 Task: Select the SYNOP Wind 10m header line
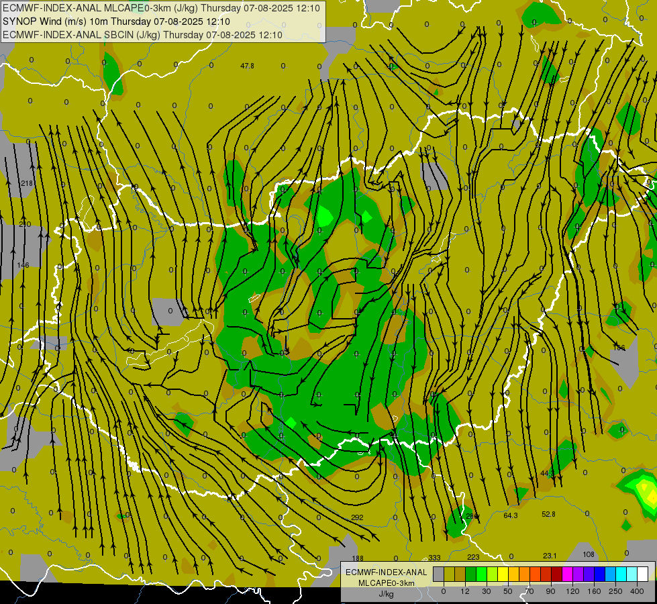(x=116, y=21)
